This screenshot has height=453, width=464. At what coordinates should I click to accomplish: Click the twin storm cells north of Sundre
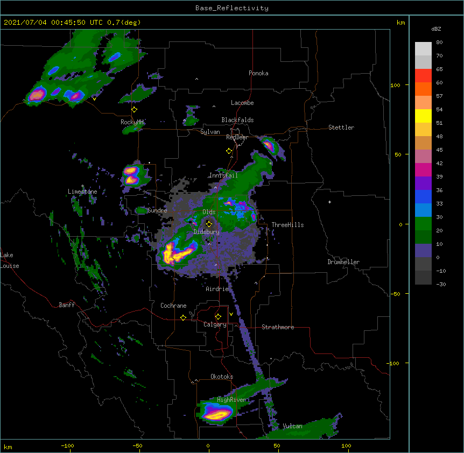tap(131, 175)
